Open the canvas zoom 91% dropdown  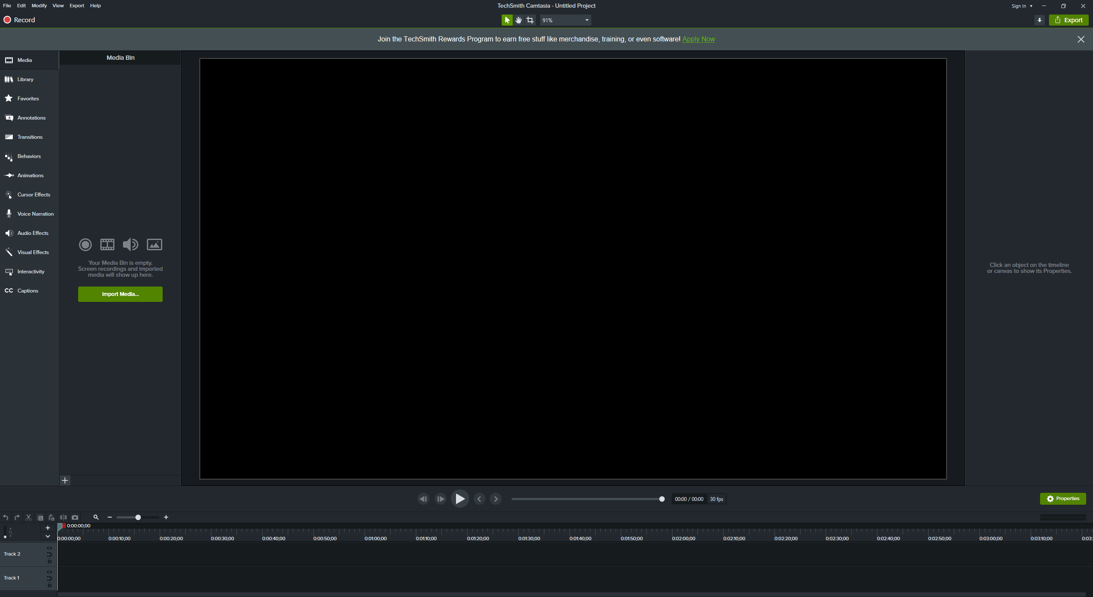[x=565, y=20]
